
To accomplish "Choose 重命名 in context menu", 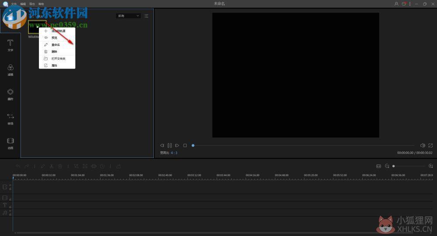I will click(x=57, y=44).
